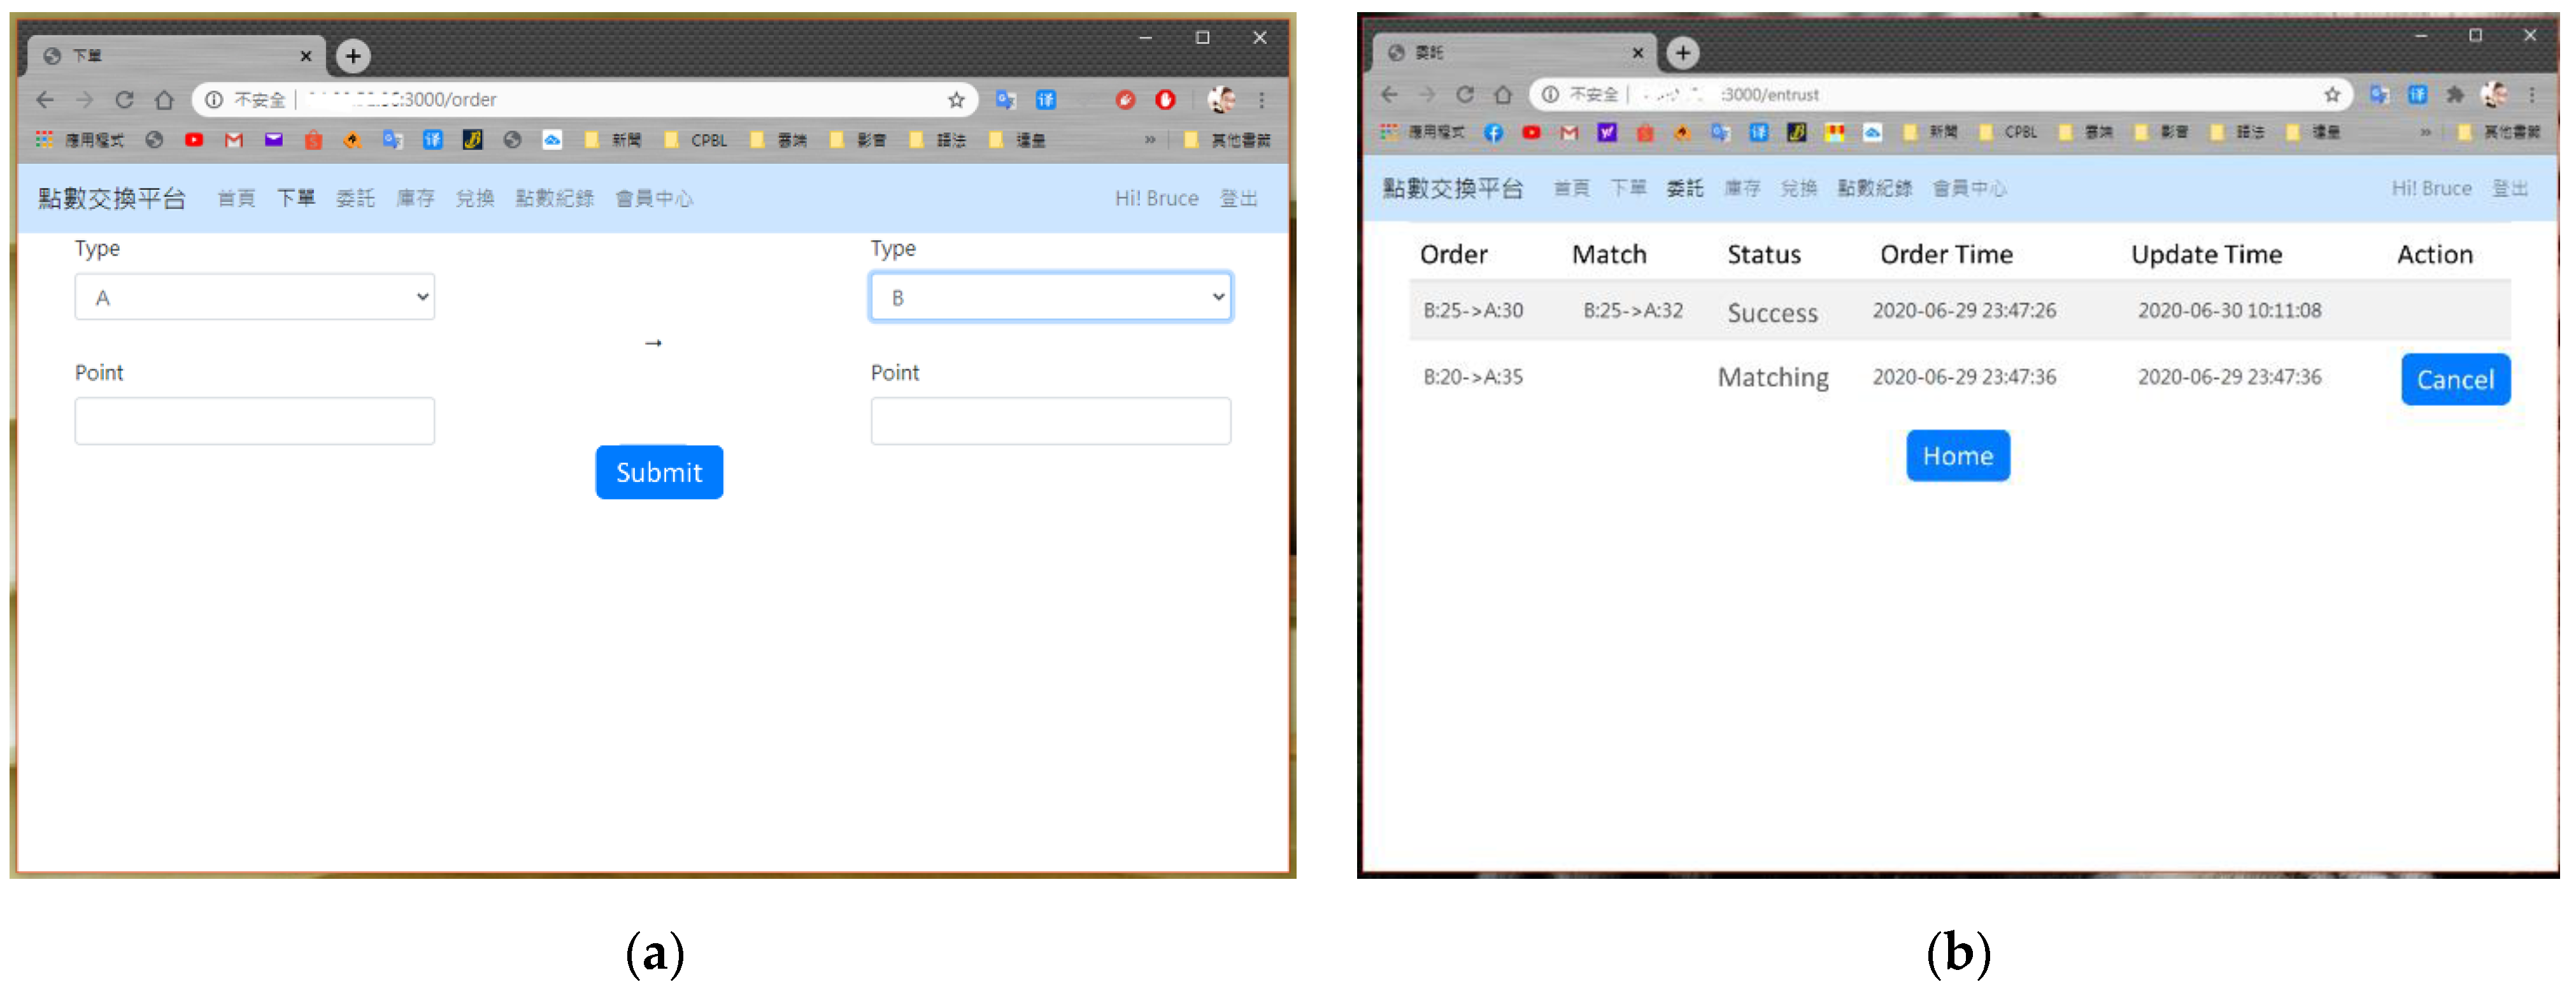Expand hidden bookmarks chevron in left browser
The height and width of the screenshot is (991, 2576).
click(1150, 140)
